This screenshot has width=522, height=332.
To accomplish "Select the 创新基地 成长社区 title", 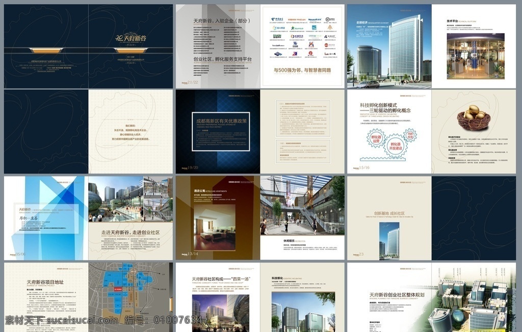I will [389, 213].
